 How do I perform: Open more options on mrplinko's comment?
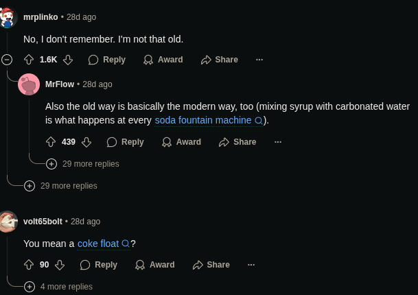click(259, 60)
